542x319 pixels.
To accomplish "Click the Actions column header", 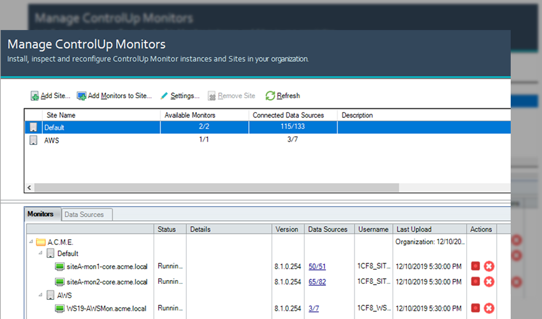I will (481, 229).
